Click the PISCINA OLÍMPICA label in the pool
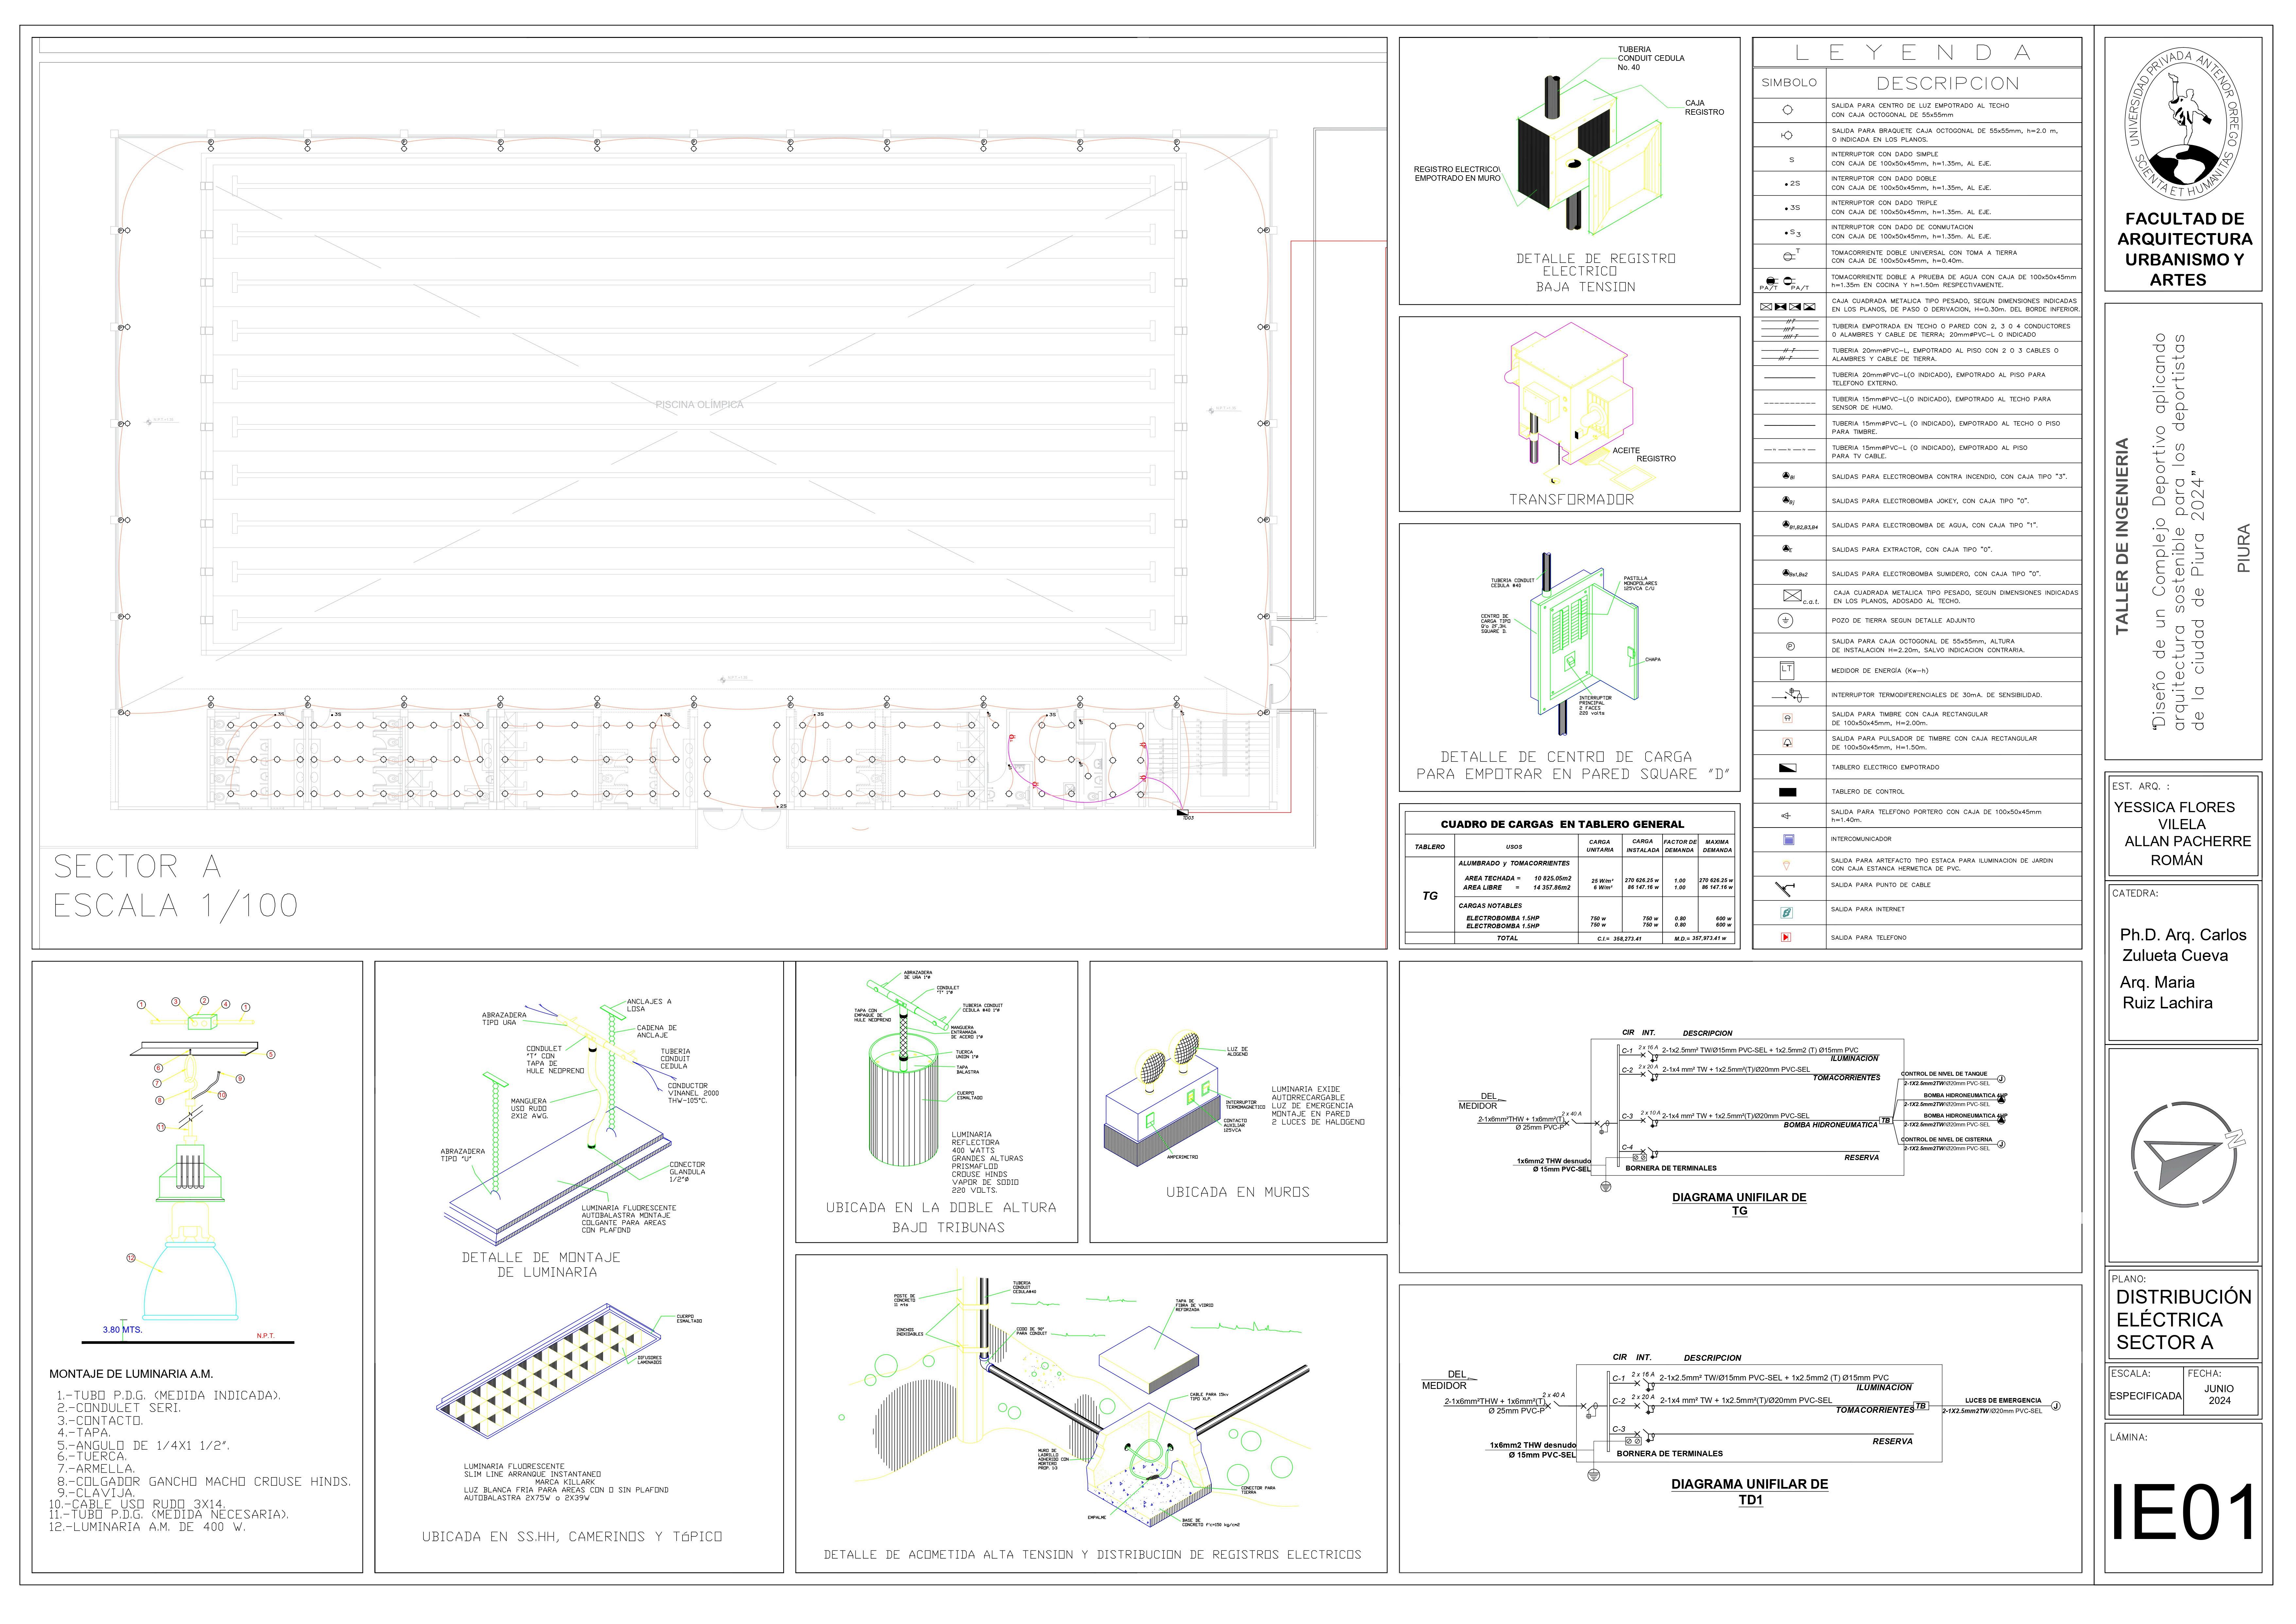The width and height of the screenshot is (2296, 1624). pos(699,405)
